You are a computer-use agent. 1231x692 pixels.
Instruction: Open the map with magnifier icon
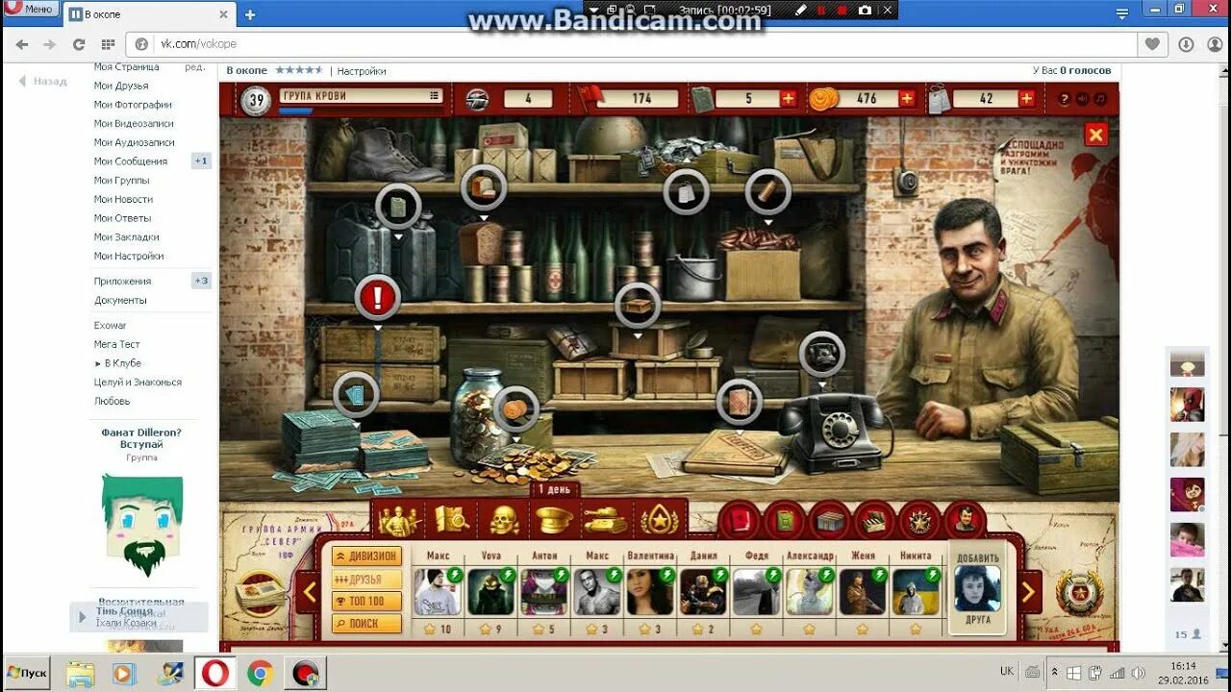451,520
